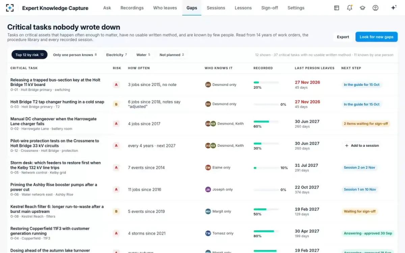Click Desmond's DO avatar in first row
405x253 pixels.
coord(208,85)
